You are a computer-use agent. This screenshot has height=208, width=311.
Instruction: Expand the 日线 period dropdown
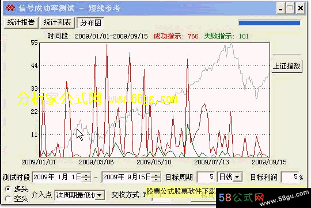tap(237, 177)
